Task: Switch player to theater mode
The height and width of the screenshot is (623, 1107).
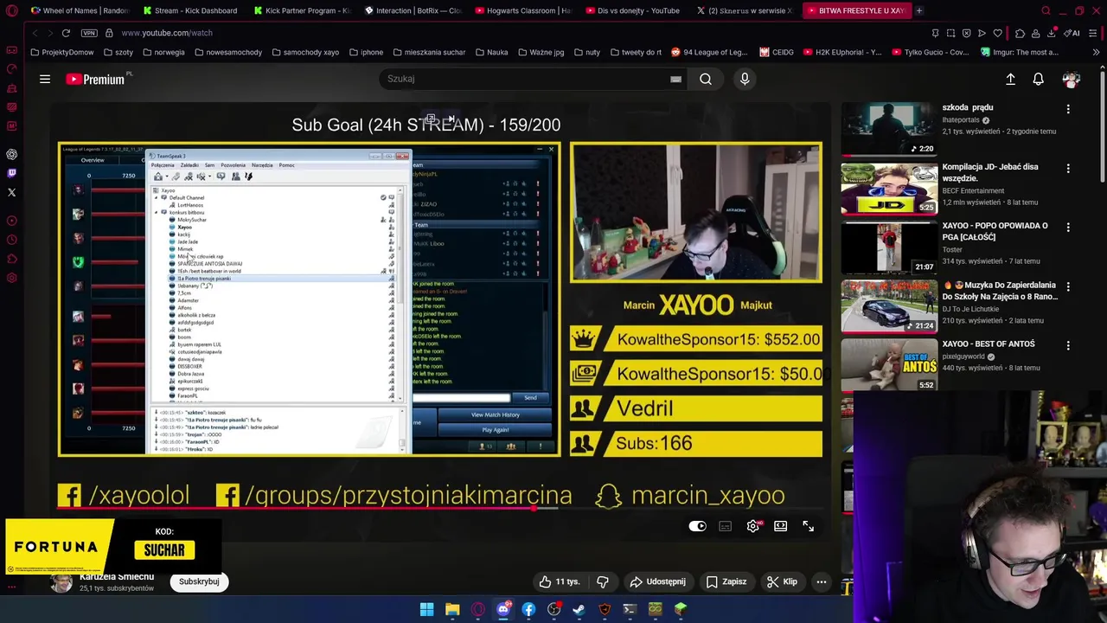Action: 781,526
